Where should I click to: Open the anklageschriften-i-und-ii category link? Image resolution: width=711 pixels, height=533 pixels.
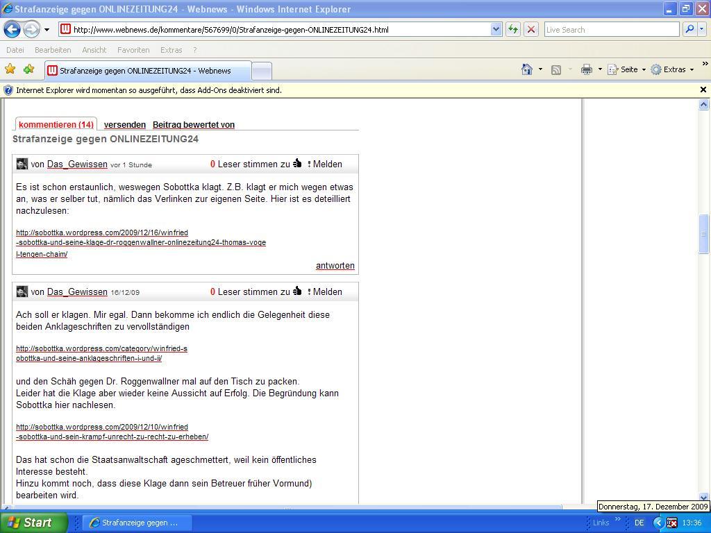coord(101,353)
